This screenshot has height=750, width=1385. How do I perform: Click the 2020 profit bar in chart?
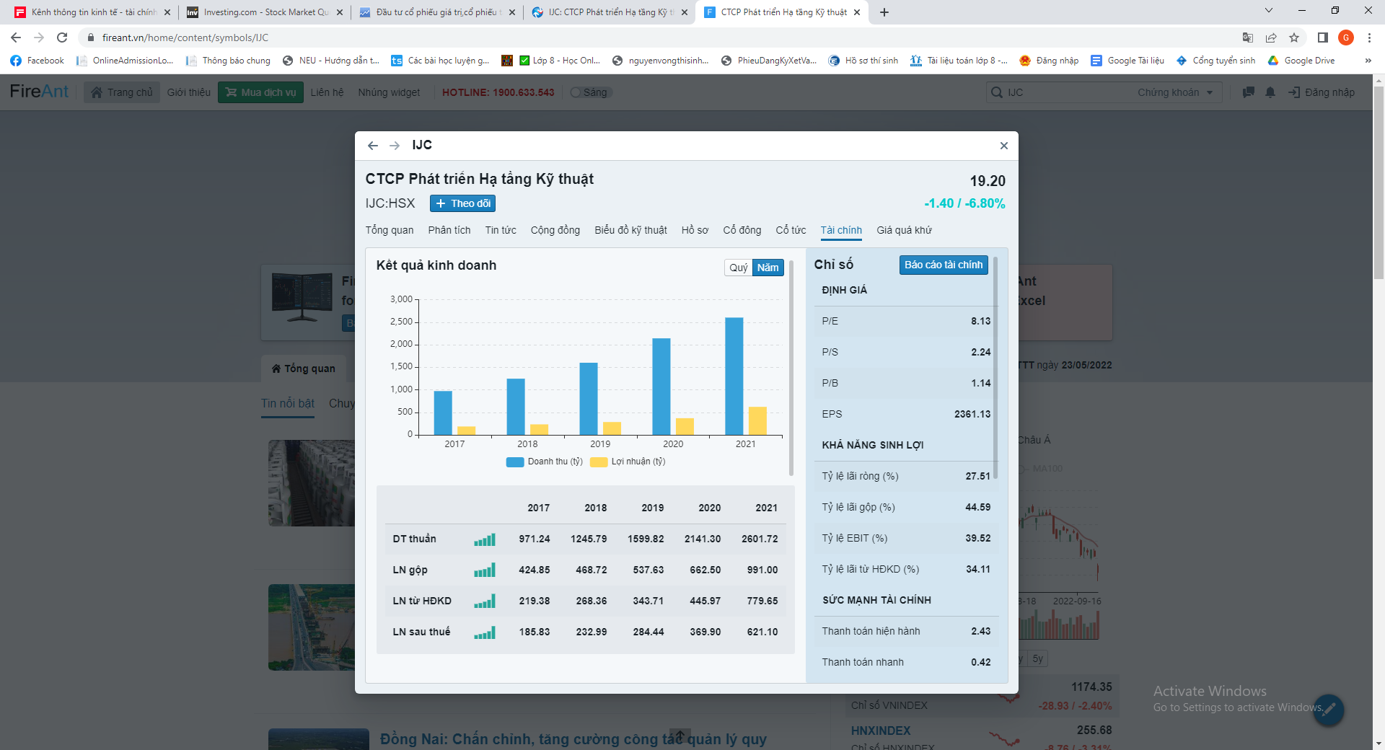click(685, 426)
